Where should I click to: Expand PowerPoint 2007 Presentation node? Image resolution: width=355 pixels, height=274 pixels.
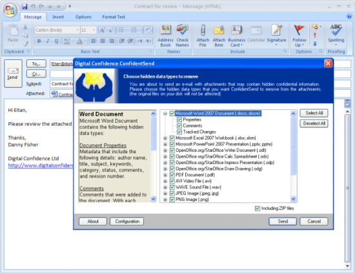[x=165, y=144]
